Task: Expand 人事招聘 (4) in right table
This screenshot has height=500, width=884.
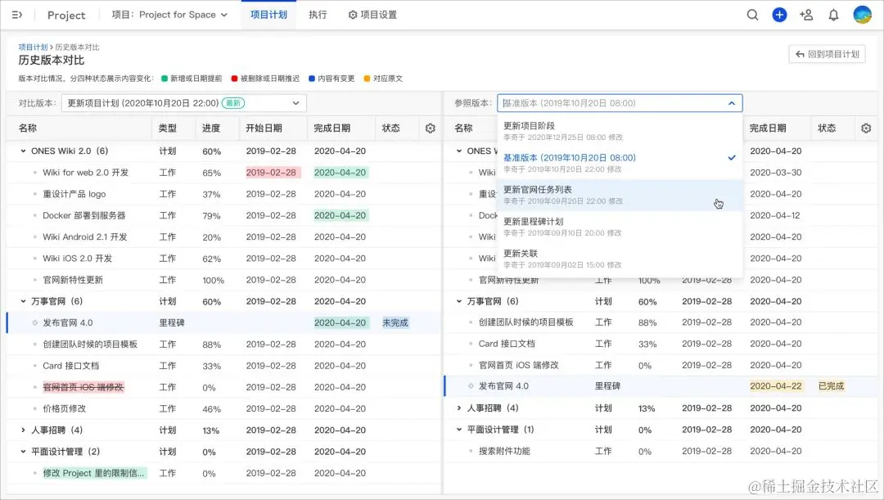Action: 459,408
